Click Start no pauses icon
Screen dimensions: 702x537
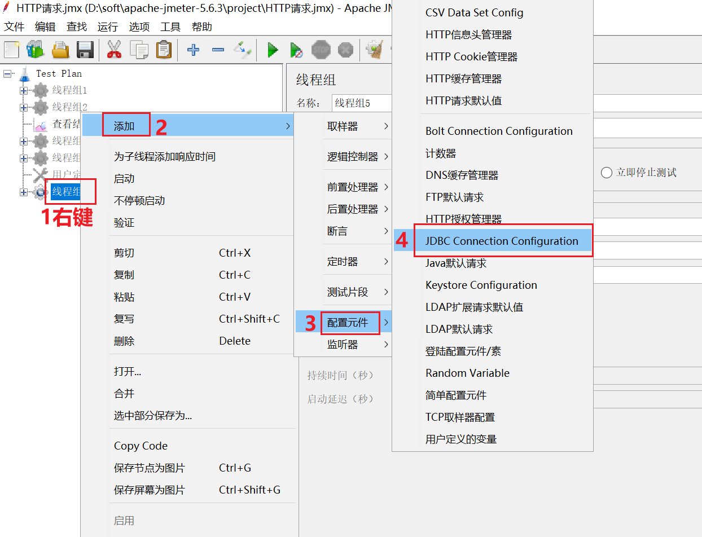pos(296,50)
